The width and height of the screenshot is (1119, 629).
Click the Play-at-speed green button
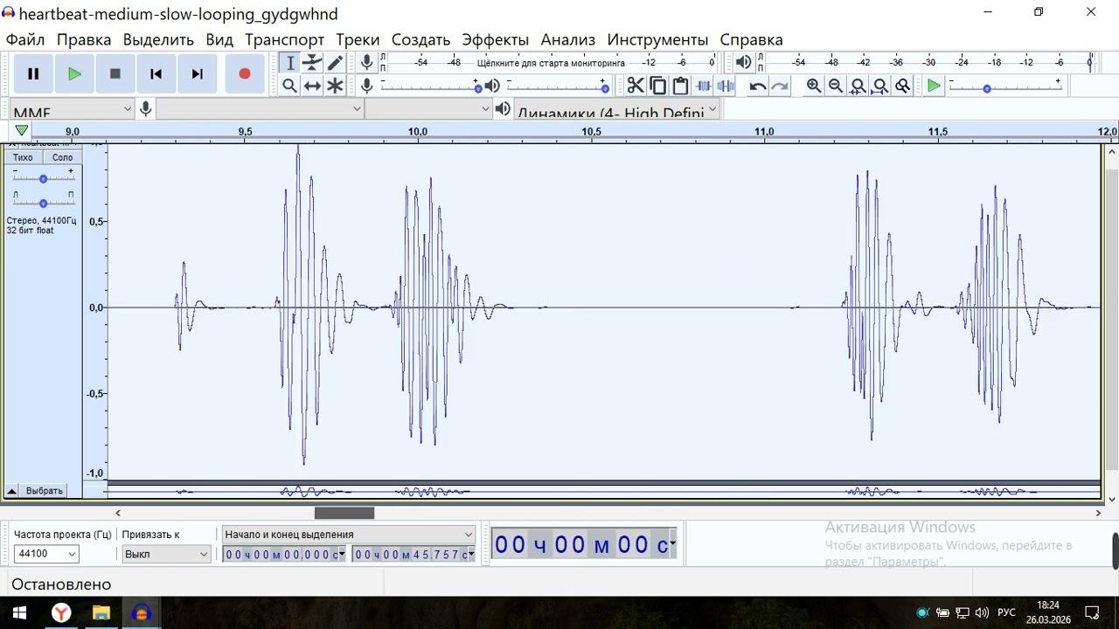(935, 86)
